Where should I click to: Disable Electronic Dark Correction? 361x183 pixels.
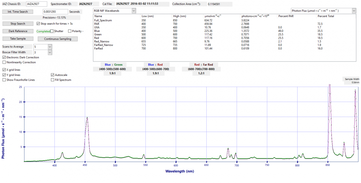point(4,57)
